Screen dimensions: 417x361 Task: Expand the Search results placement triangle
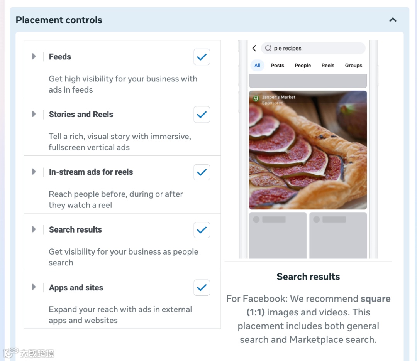click(34, 229)
